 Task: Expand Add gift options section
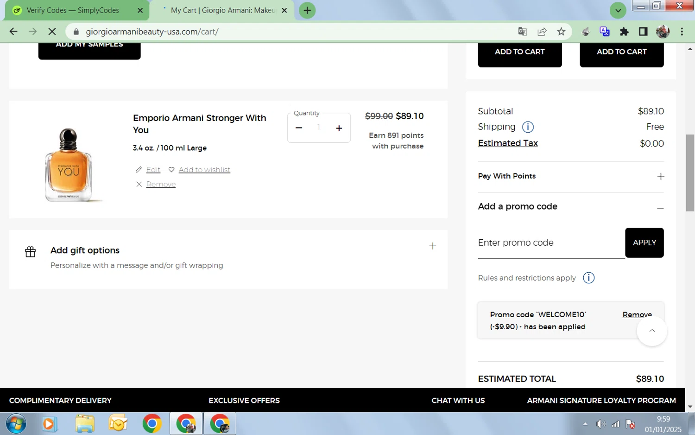pyautogui.click(x=432, y=246)
